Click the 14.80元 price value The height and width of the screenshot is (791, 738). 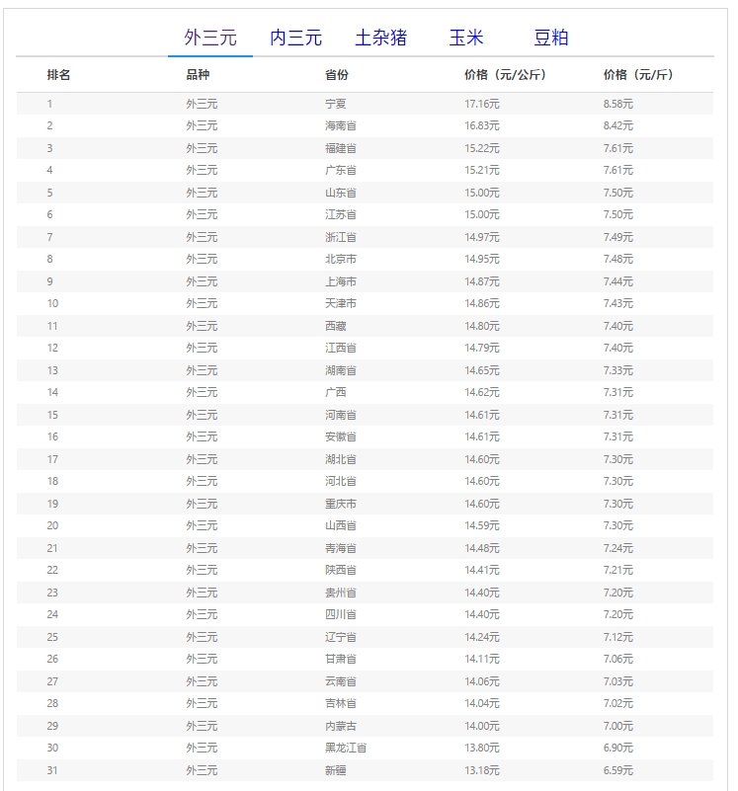tap(482, 326)
